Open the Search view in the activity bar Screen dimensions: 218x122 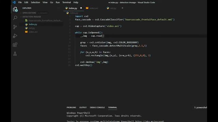coord(15,18)
